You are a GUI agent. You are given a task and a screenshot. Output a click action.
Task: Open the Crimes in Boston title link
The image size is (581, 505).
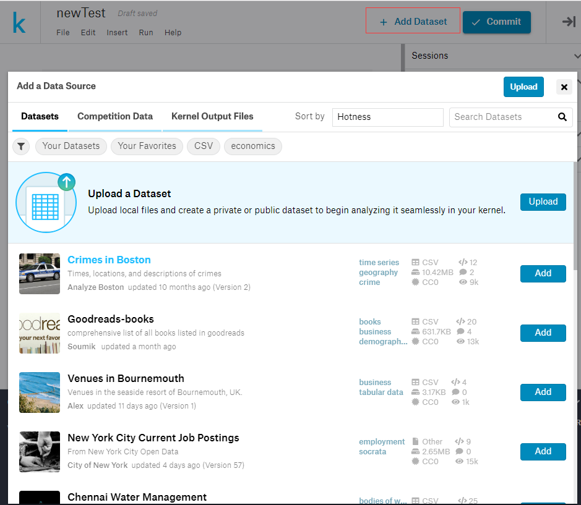pos(109,260)
